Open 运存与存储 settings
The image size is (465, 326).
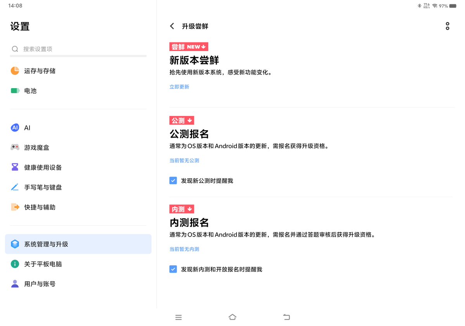78,71
